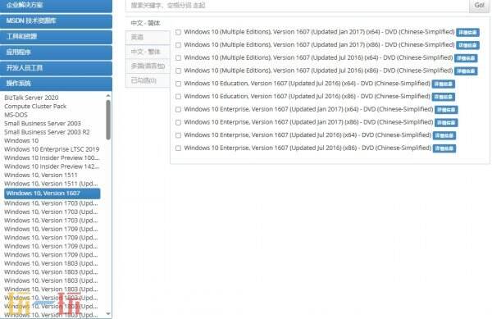This screenshot has width=492, height=319.
Task: Open the plain Windows 10 list entry
Action: pyautogui.click(x=21, y=140)
